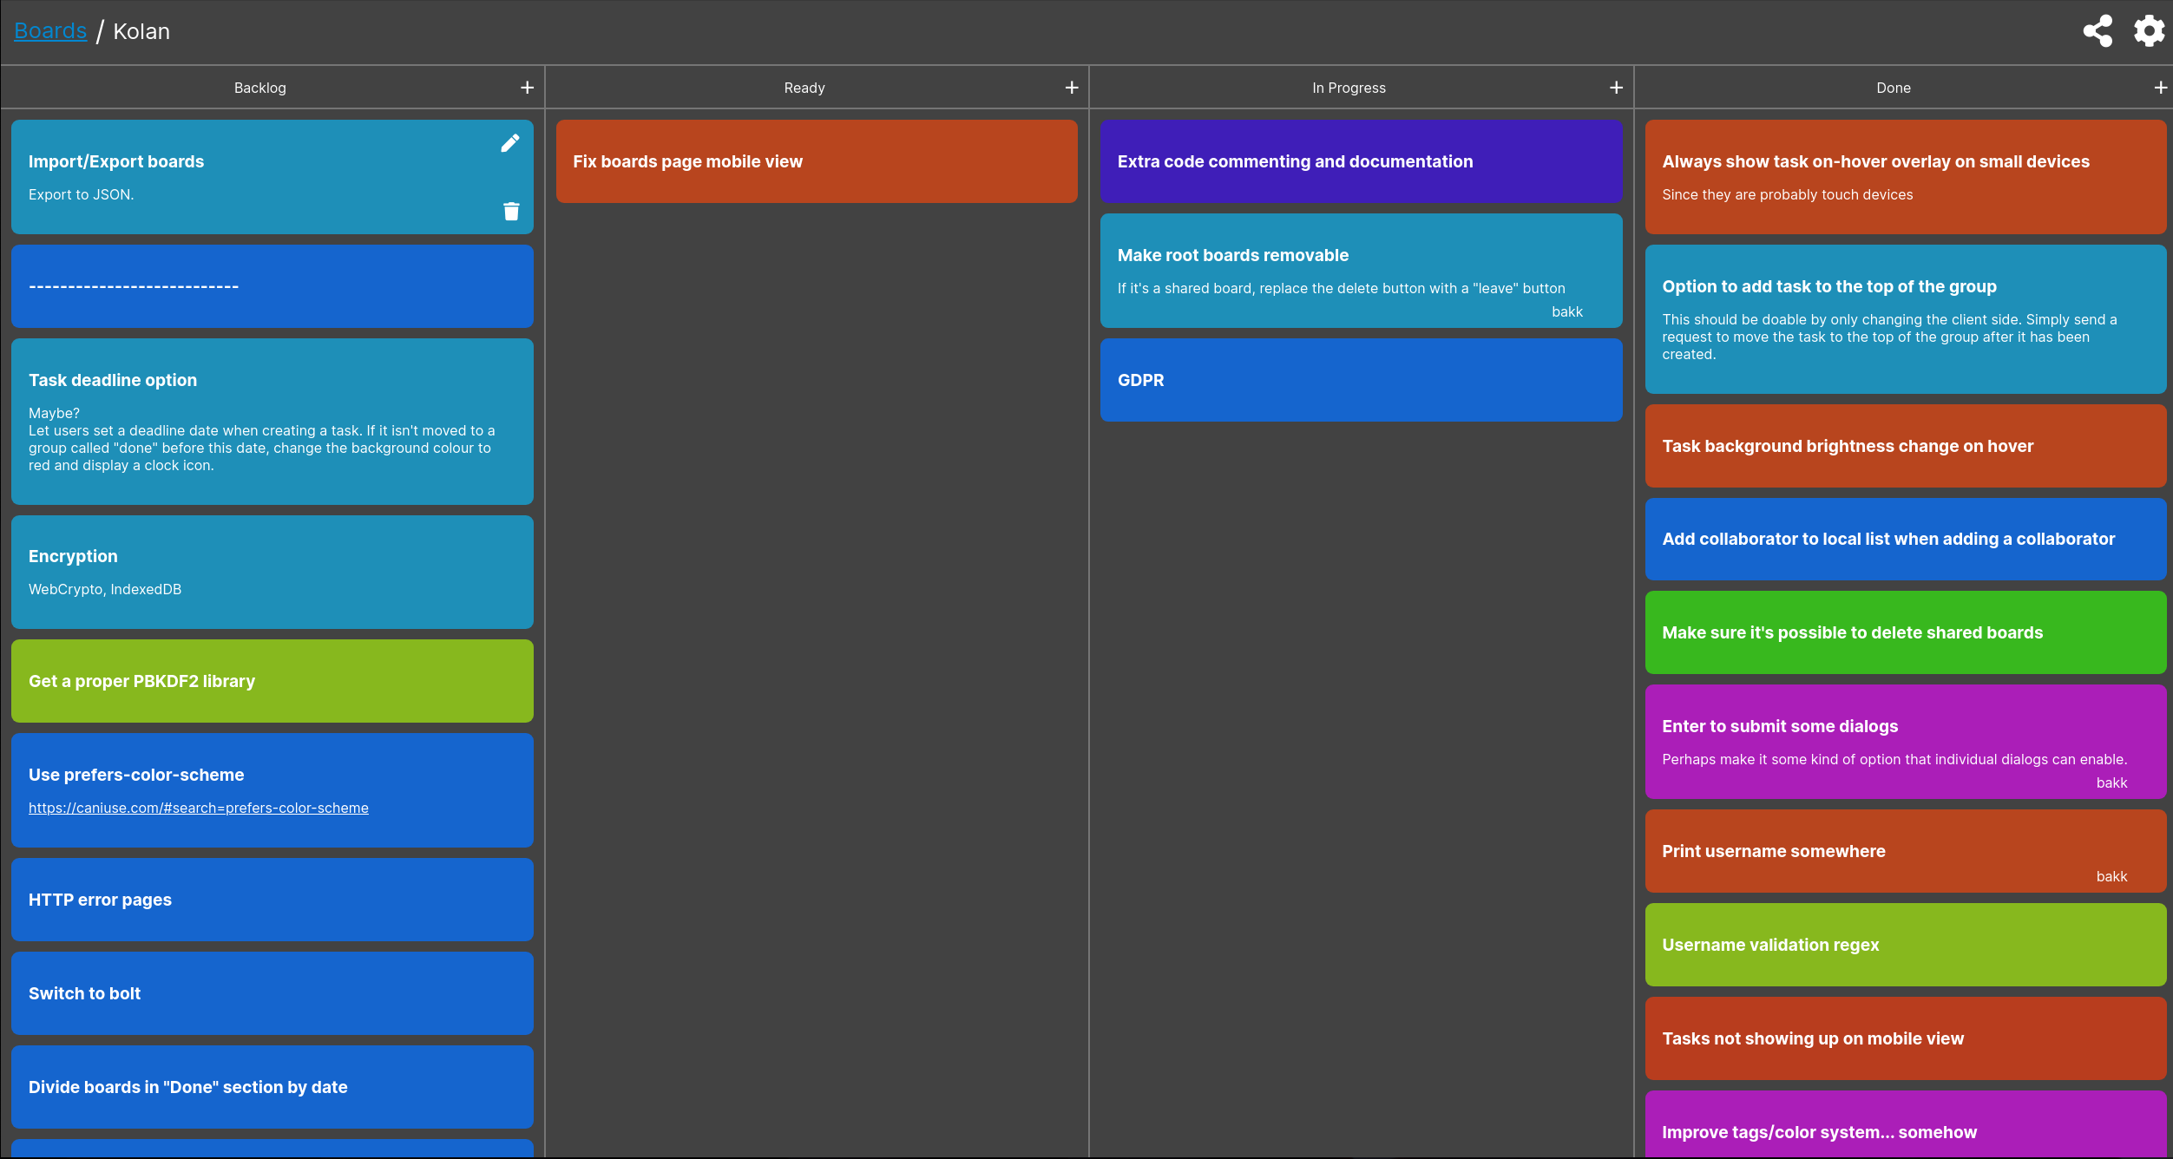The image size is (2173, 1159).
Task: Delete Import/Export boards task via trash icon
Action: pos(511,211)
